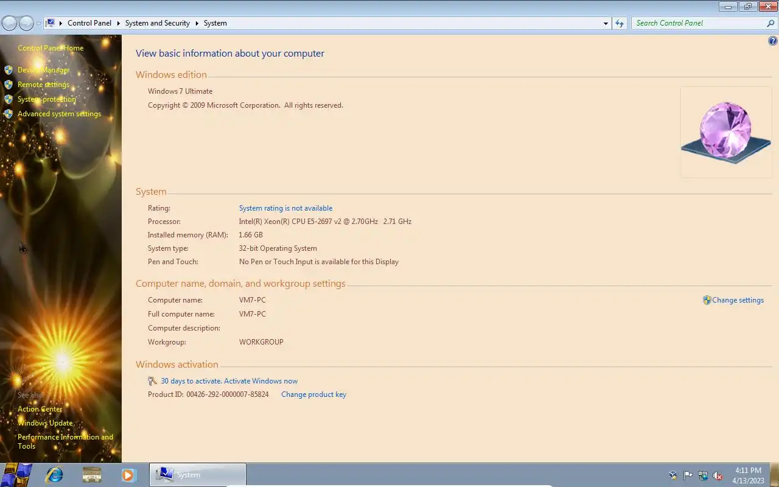Open Action Center link in See also

click(40, 409)
